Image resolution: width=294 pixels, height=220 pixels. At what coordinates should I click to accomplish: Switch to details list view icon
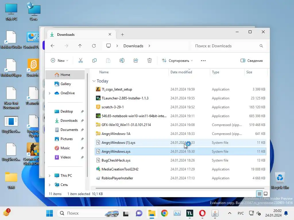click(x=259, y=194)
